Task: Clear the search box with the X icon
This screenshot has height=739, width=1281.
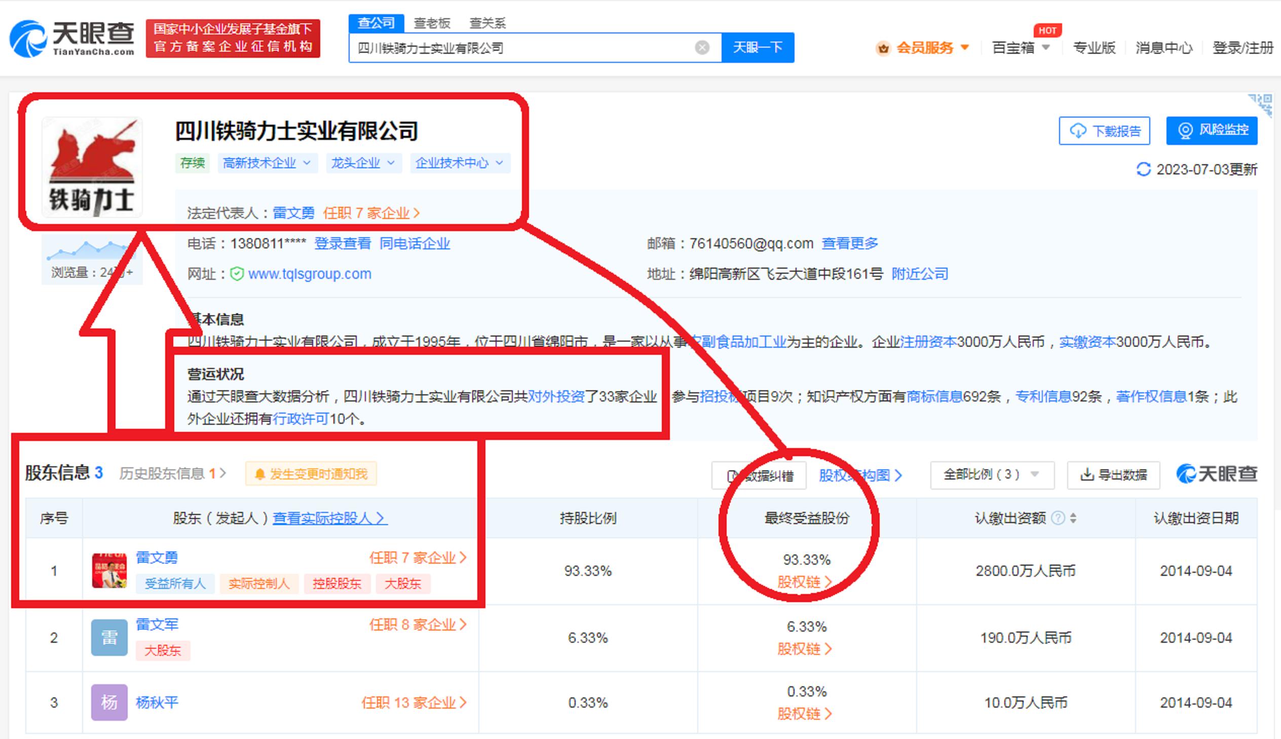Action: (x=702, y=47)
